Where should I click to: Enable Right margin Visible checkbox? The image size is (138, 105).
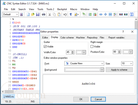(92, 47)
